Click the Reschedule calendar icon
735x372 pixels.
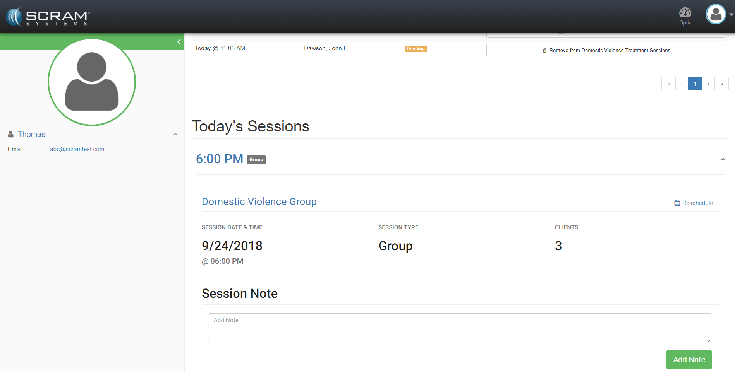click(x=677, y=203)
